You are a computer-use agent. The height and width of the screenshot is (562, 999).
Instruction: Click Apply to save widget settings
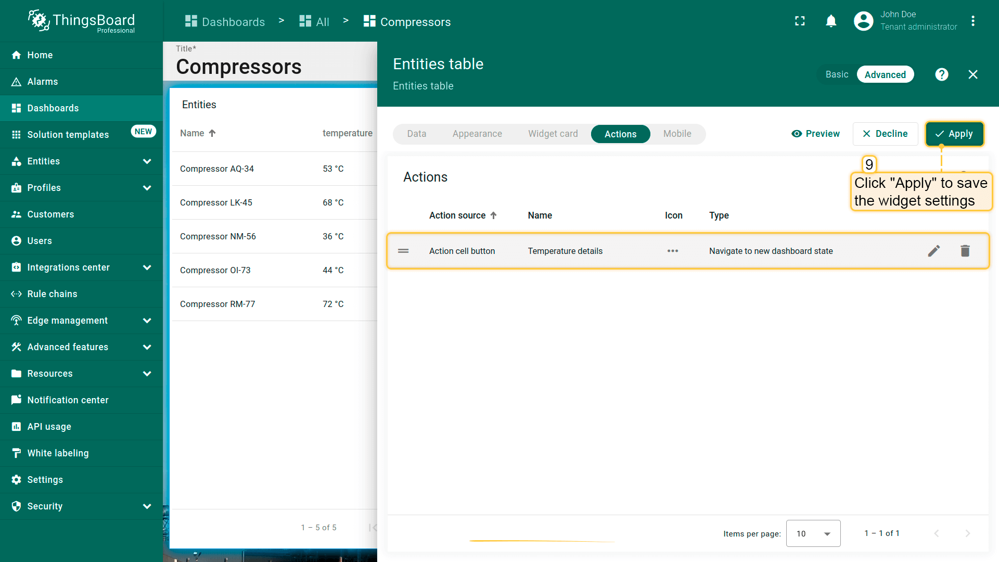[954, 134]
